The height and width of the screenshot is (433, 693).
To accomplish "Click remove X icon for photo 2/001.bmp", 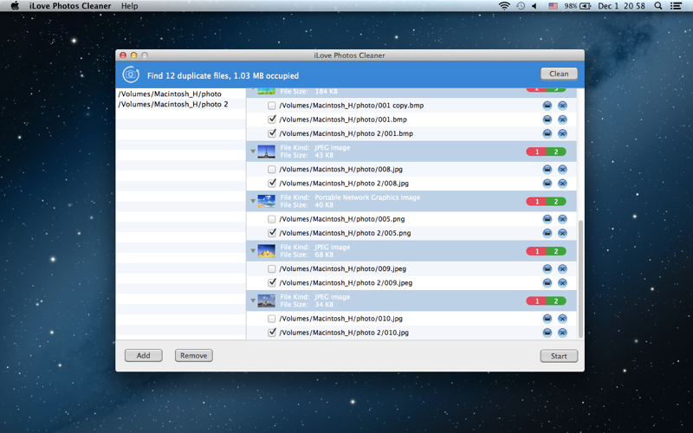I will click(x=562, y=133).
